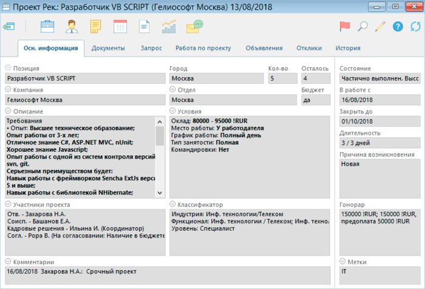This screenshot has height=289, width=425.
Task: Click the Состояние field Частично выполнен
Action: tap(379, 78)
